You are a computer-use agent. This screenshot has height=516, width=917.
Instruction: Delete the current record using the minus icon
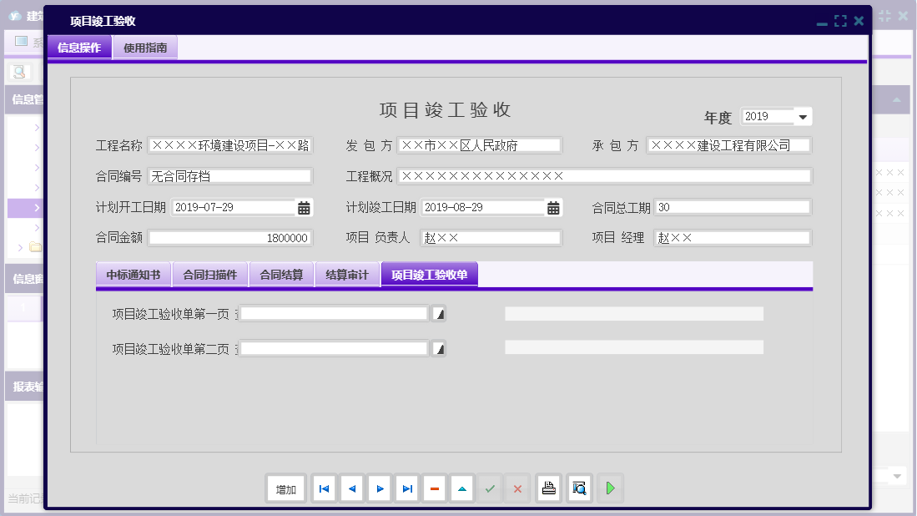pos(434,488)
